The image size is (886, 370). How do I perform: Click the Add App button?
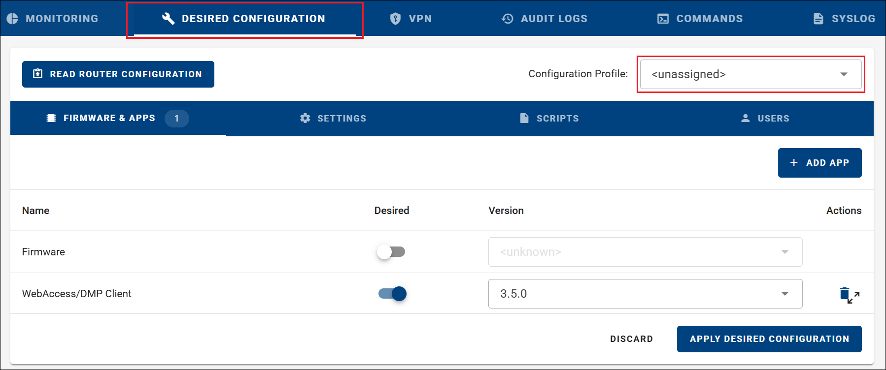(820, 163)
